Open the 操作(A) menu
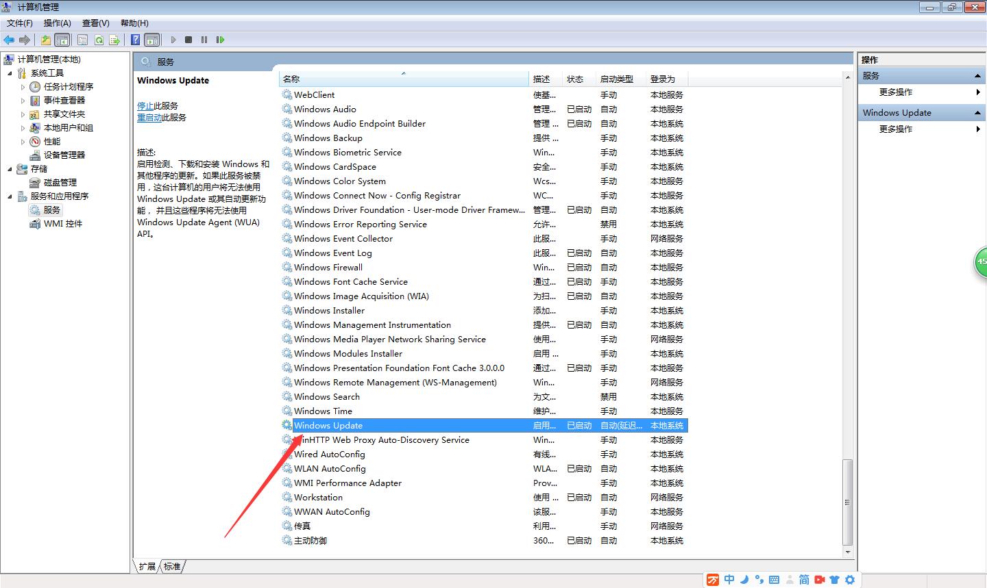Screen dimensions: 987x588 tap(57, 23)
